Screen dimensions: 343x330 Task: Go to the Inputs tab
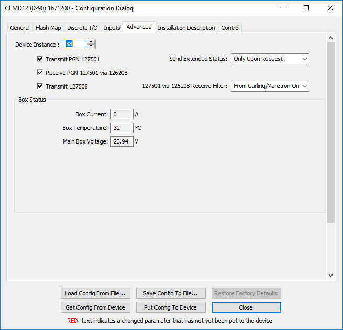tap(112, 28)
